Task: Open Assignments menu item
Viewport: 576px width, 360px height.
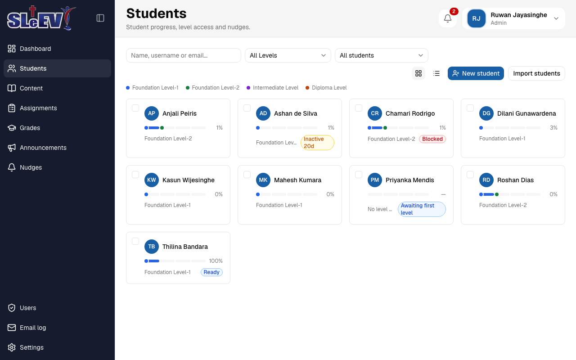Action: click(x=57, y=108)
